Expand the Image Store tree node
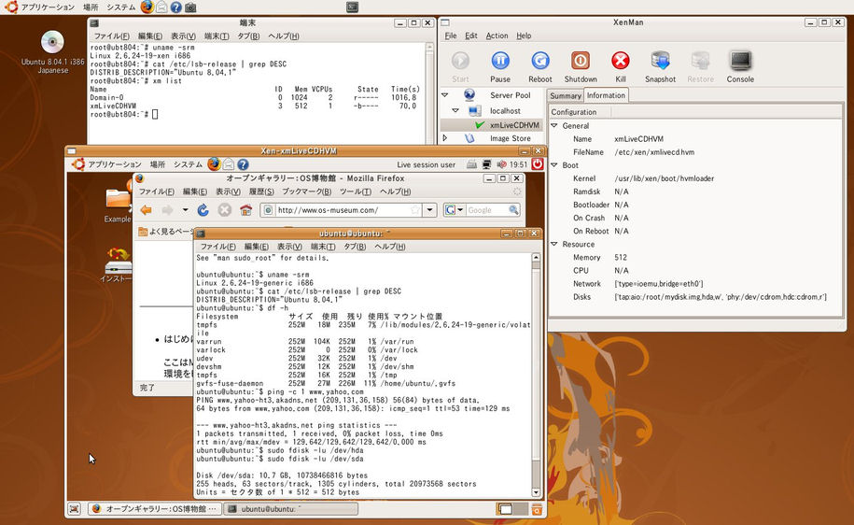Screen dimensions: 854x525 click(x=445, y=138)
